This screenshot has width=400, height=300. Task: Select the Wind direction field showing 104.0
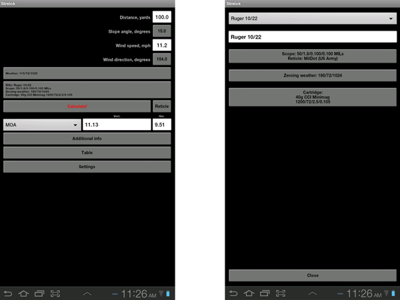point(162,59)
